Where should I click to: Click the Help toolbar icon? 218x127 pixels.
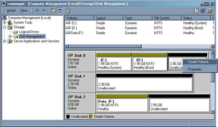click(x=68, y=10)
